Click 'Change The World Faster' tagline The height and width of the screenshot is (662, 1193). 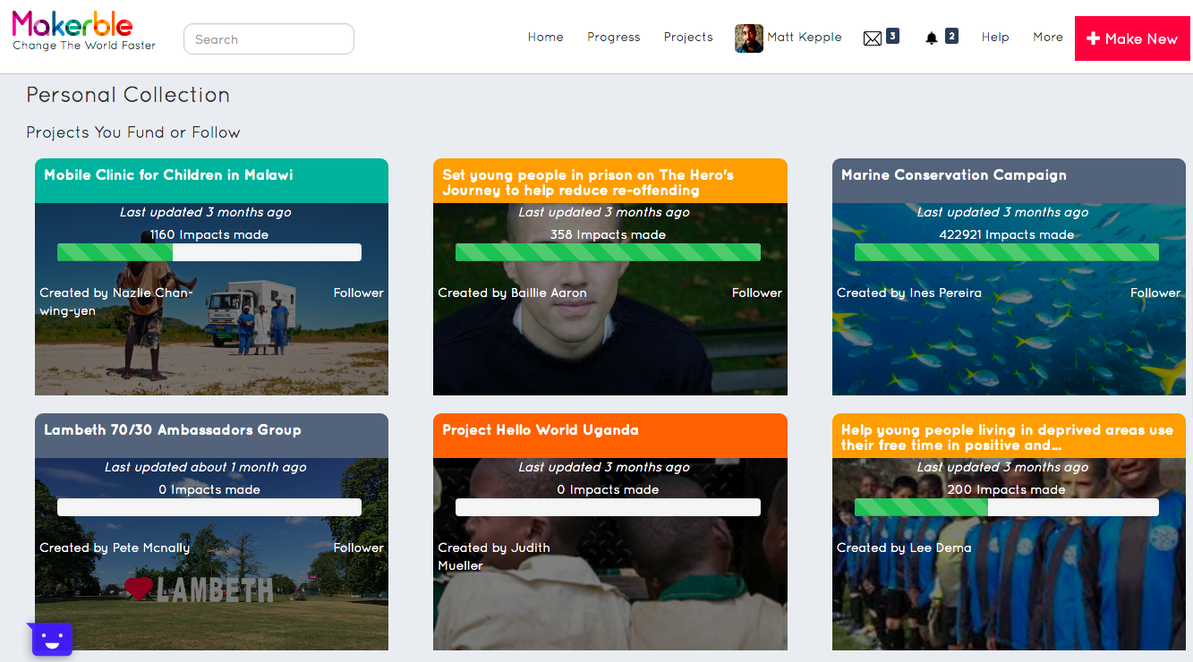84,46
